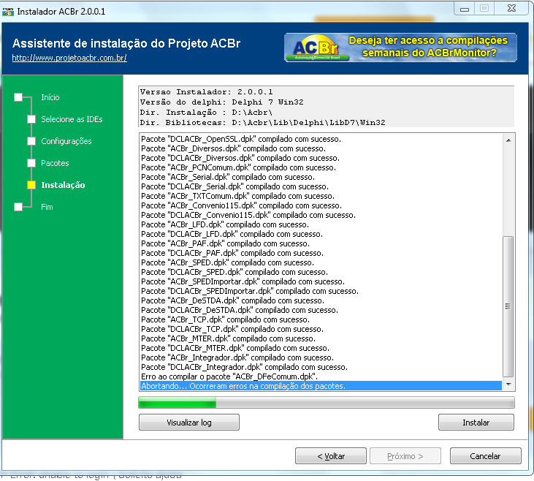Click the log list scroll up arrow
The height and width of the screenshot is (481, 534).
click(x=508, y=140)
